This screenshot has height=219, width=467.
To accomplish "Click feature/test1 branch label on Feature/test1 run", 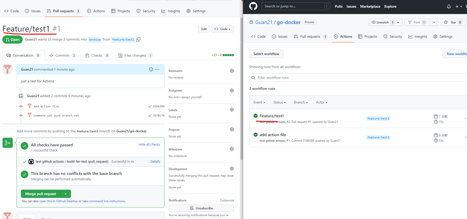I will 378,119.
